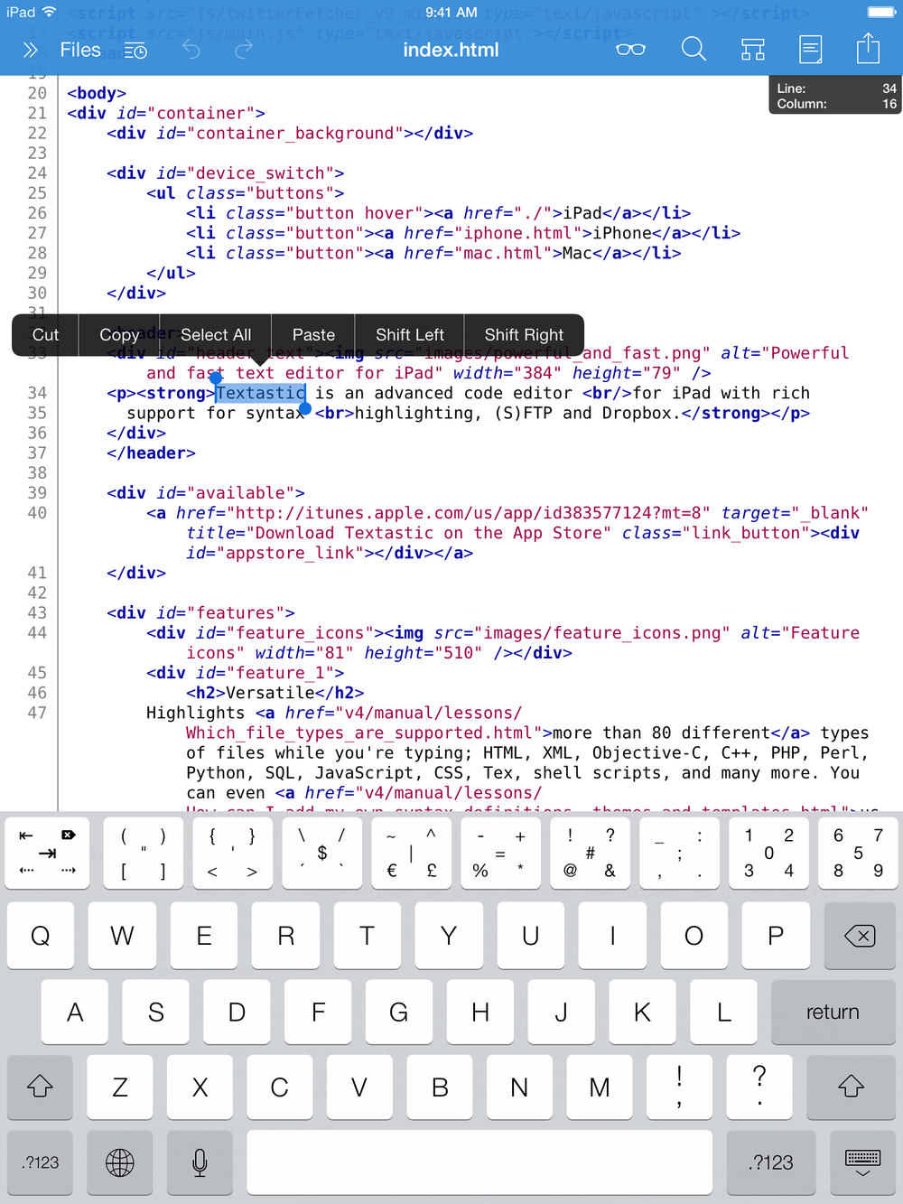Undo the last edit
This screenshot has height=1204, width=903.
tap(191, 50)
